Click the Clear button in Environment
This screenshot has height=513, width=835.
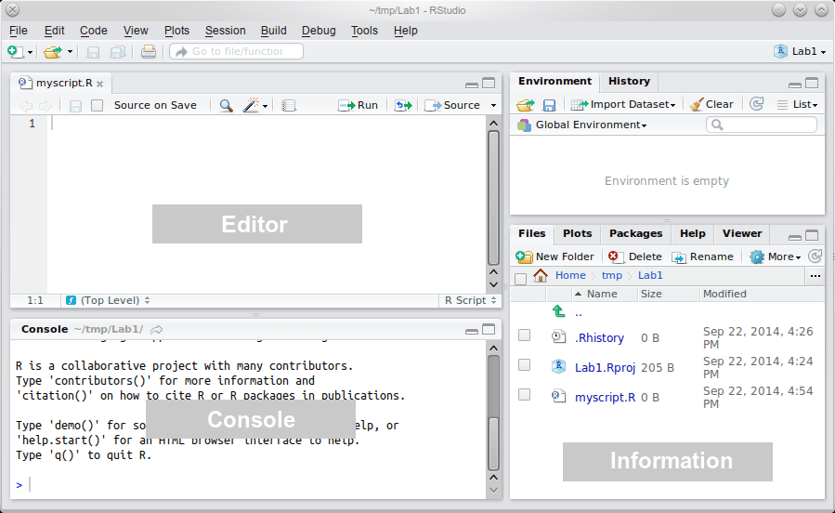711,104
